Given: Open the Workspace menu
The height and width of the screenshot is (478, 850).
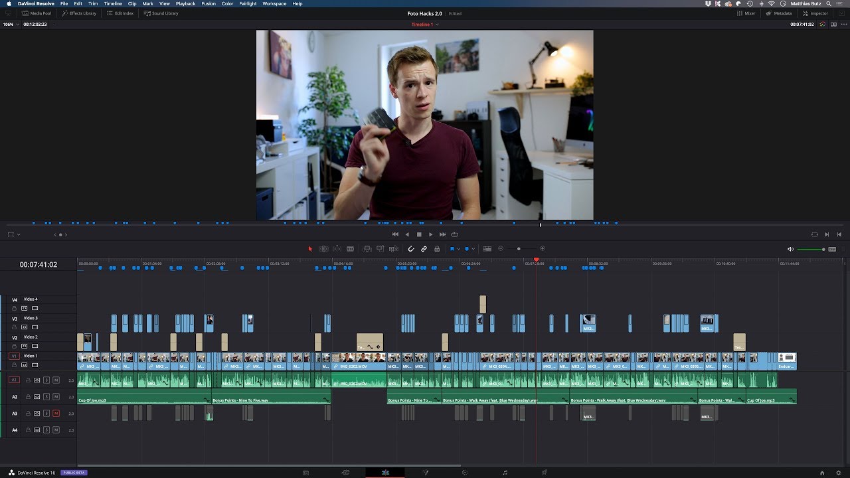Looking at the screenshot, I should click(x=274, y=3).
